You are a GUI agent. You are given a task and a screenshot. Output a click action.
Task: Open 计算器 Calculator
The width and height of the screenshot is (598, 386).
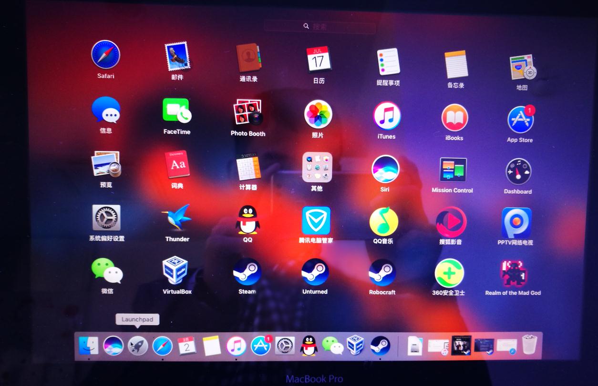(x=248, y=167)
